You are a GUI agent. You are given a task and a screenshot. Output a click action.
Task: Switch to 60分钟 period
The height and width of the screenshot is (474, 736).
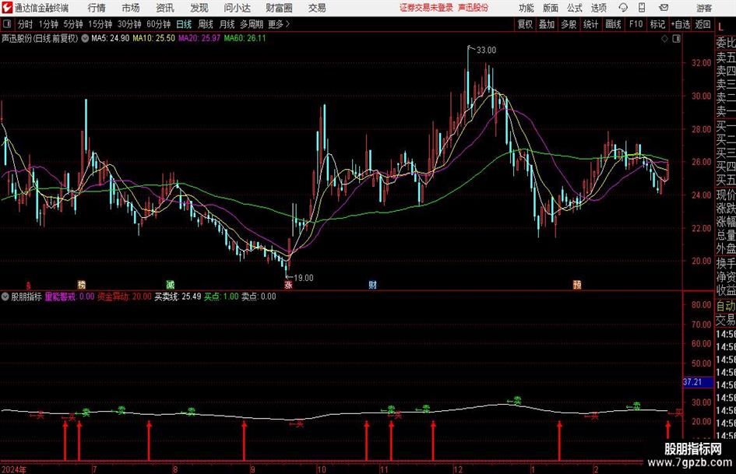pos(159,24)
